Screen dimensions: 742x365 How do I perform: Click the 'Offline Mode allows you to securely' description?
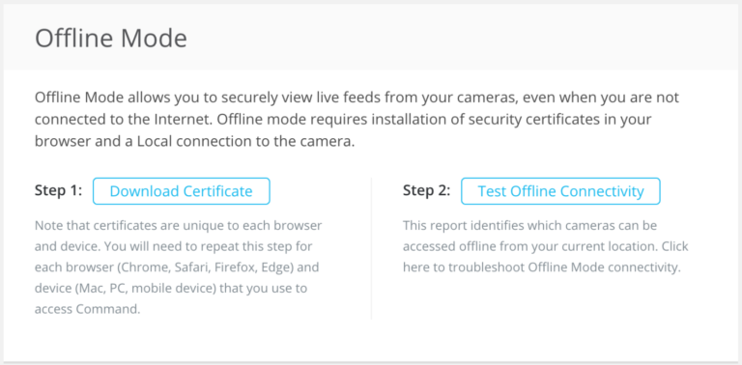click(357, 120)
